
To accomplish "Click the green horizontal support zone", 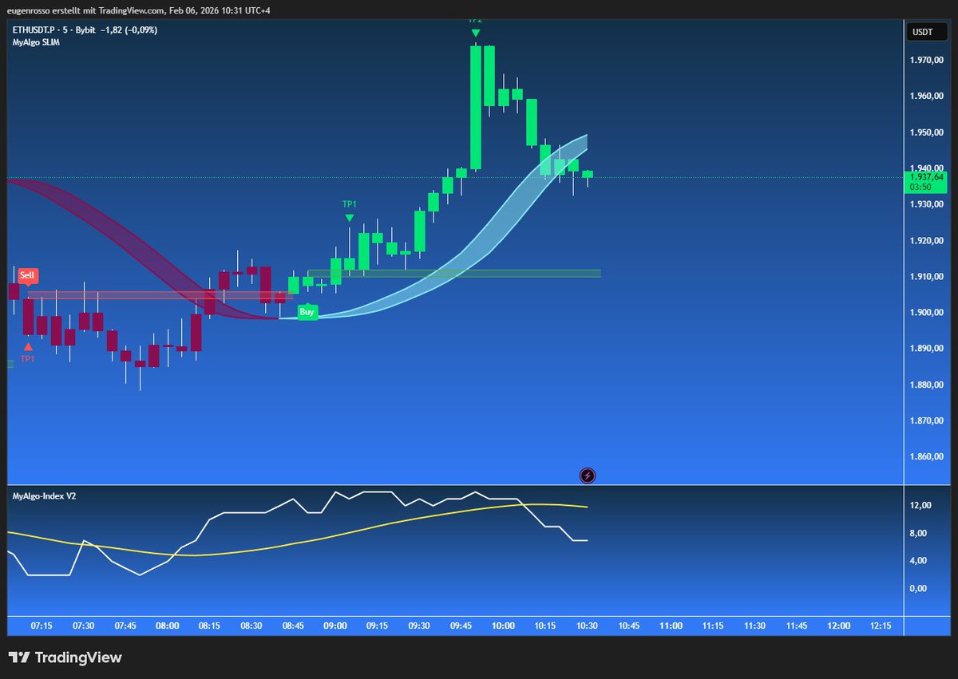I will (453, 274).
